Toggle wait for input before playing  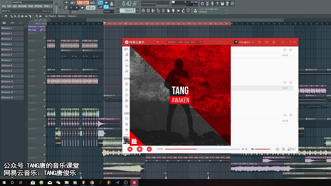point(73,3)
